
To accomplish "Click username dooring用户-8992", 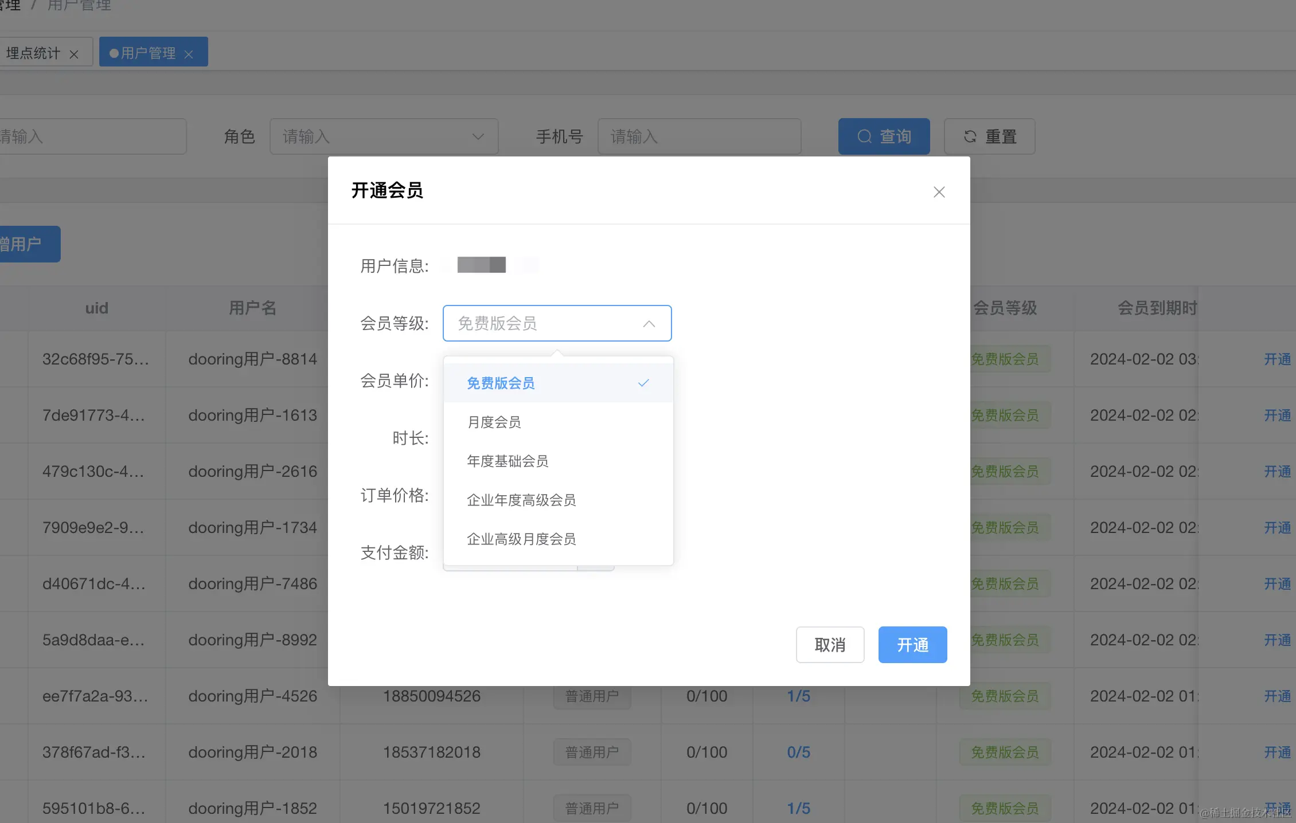I will [x=253, y=640].
